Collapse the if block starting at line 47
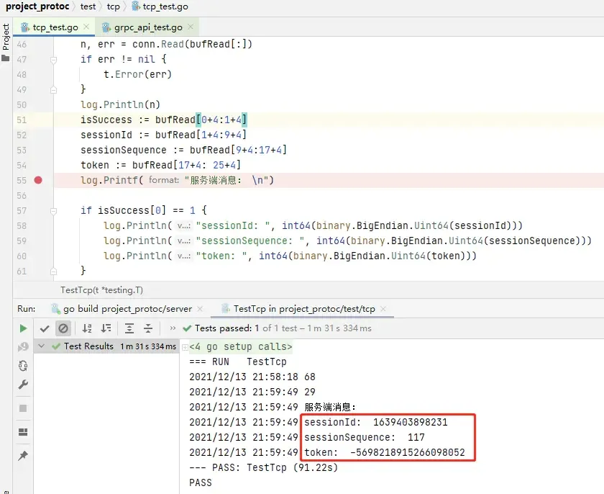 coord(53,60)
